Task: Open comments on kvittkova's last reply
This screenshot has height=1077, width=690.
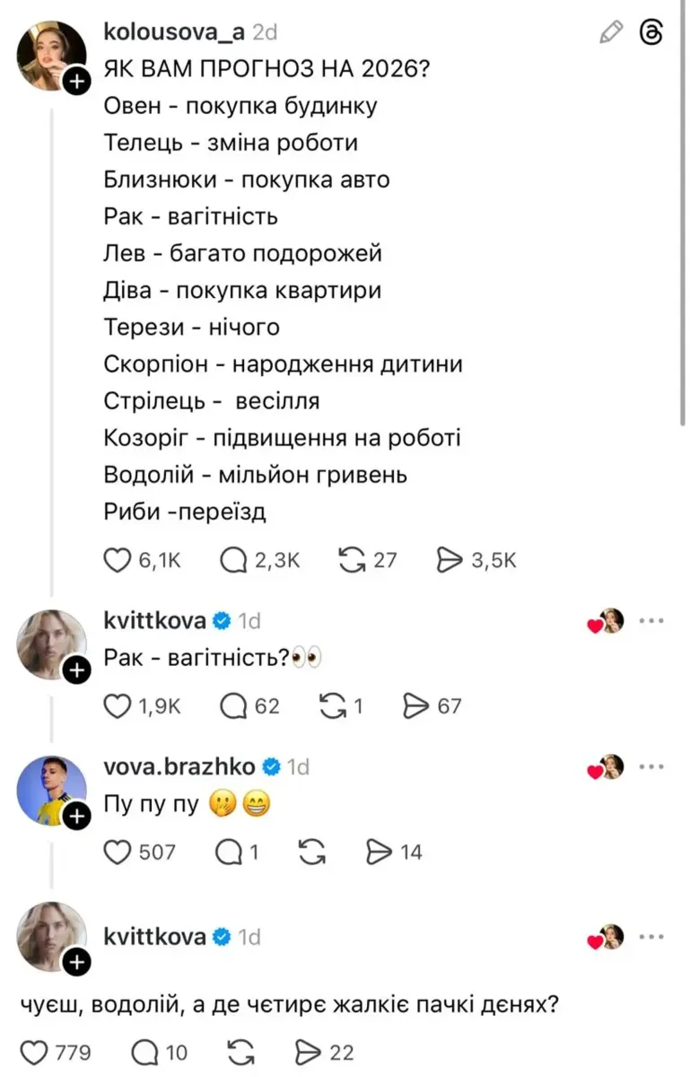Action: 144,1052
